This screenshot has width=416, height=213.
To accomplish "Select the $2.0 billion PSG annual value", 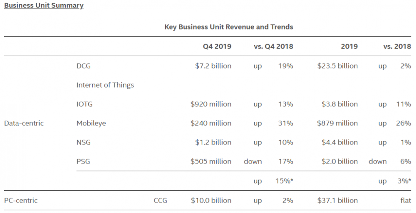I will point(339,162).
